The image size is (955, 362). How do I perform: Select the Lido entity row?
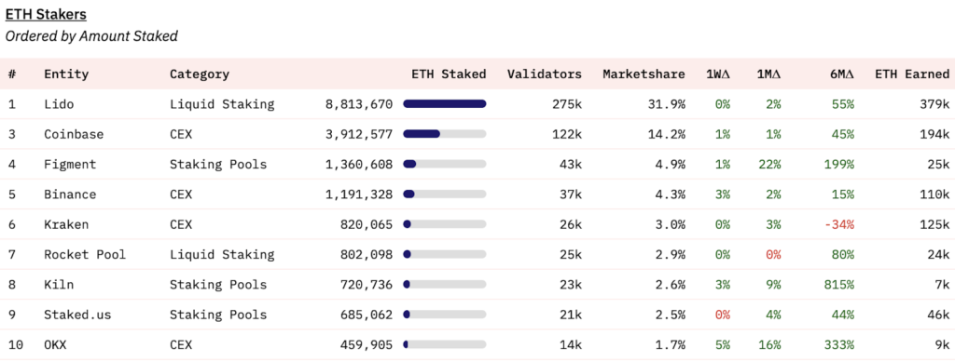477,104
